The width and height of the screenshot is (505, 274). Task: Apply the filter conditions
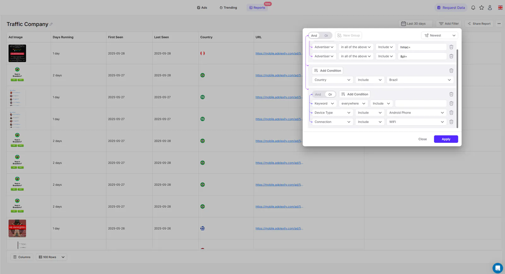pyautogui.click(x=446, y=139)
